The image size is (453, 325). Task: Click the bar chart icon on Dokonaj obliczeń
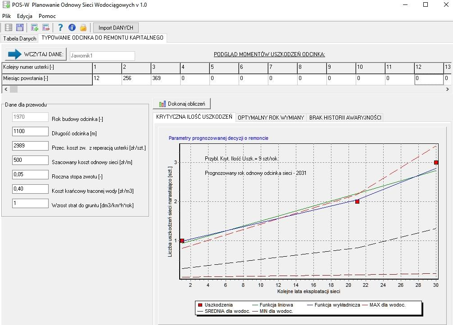163,104
